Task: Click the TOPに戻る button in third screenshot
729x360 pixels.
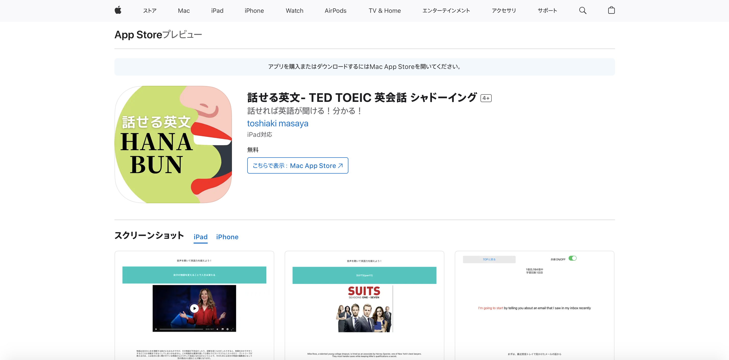Action: pyautogui.click(x=489, y=260)
